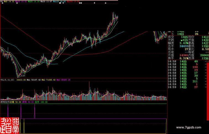Click the 最高 1437 high price field

click(198, 43)
